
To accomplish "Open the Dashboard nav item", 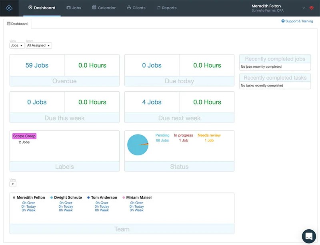I will [x=42, y=8].
